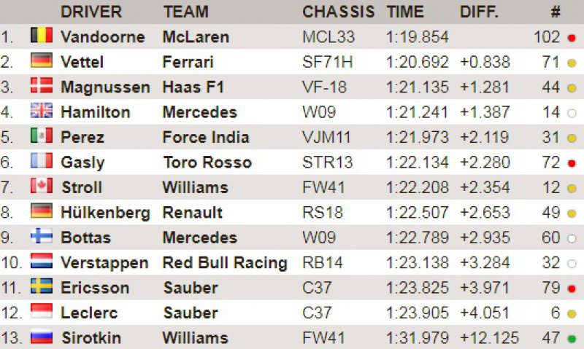Click the CHASSIS column header

click(338, 12)
